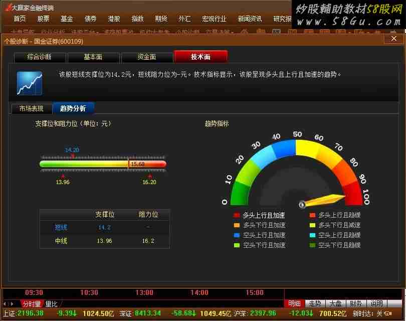Image resolution: width=406 pixels, height=321 pixels.
Task: Open the 港股 menu
Action: pos(114,19)
